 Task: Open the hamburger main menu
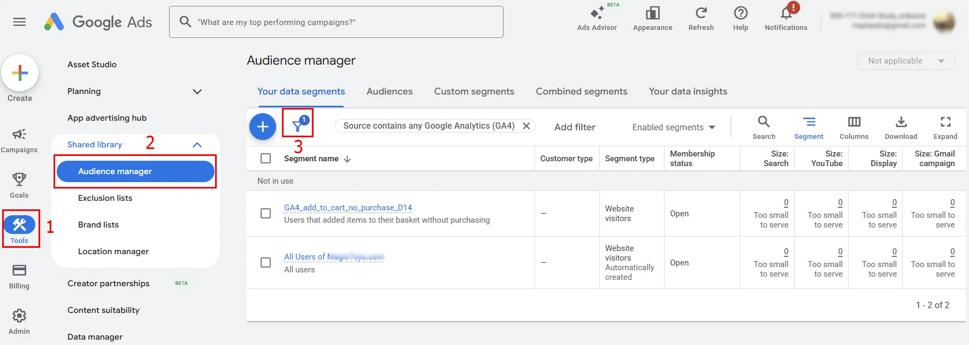click(19, 22)
